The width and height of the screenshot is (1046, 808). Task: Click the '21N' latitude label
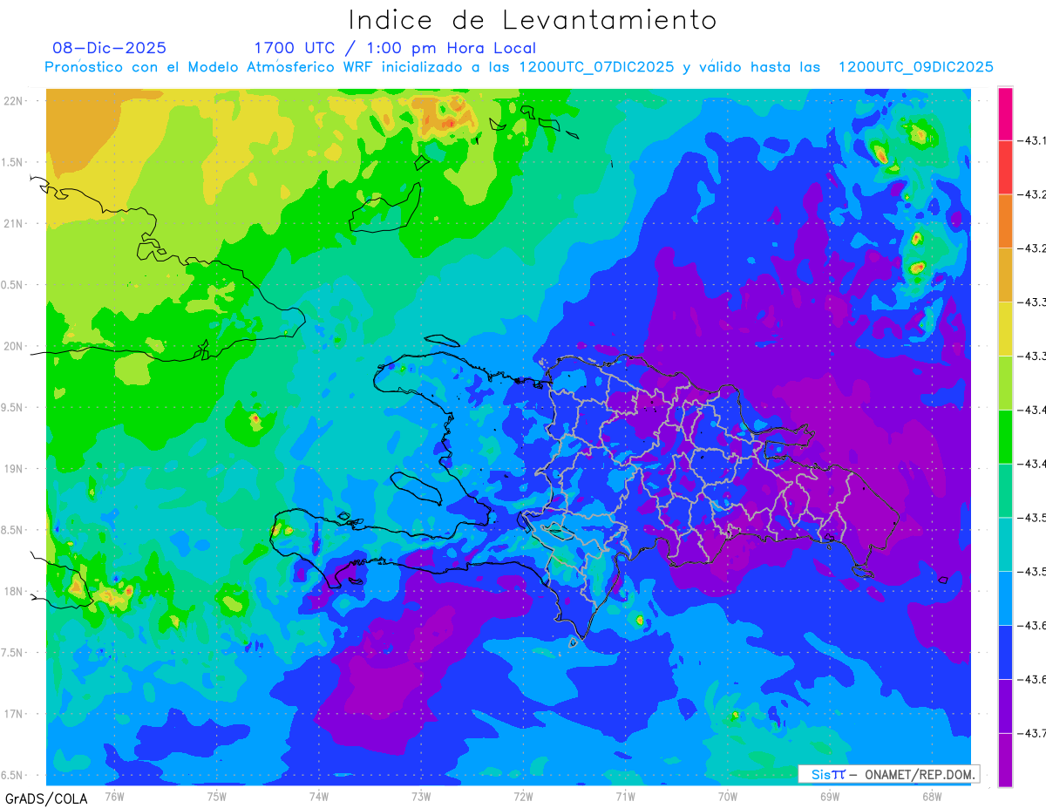14,223
